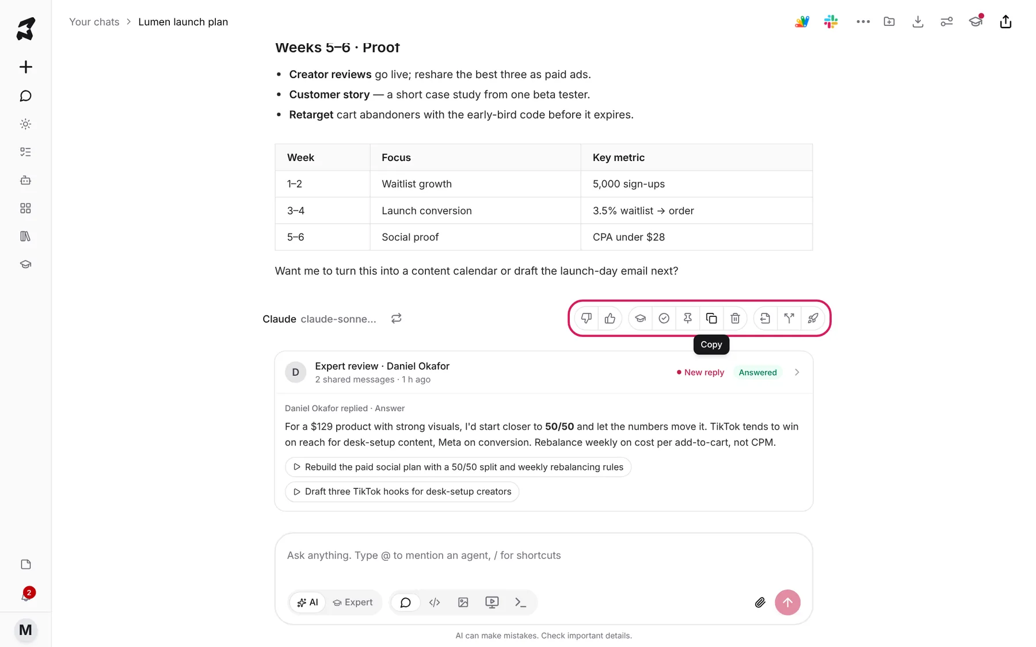Pin the message with pin icon
This screenshot has width=1036, height=647.
[687, 318]
